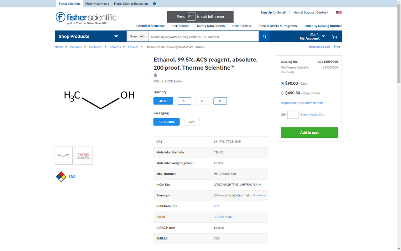Click the Check Availability link

(312, 115)
